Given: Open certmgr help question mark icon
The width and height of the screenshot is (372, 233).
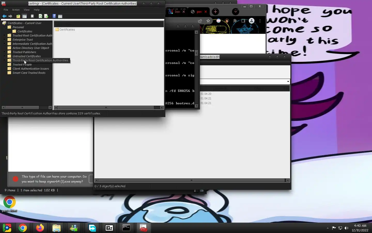Looking at the screenshot, I should [x=54, y=16].
